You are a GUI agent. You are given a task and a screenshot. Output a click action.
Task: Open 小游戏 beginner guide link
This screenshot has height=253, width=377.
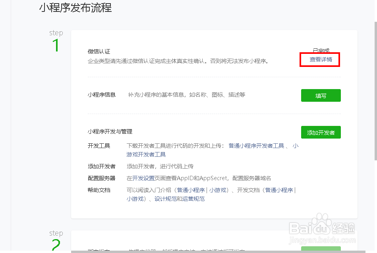217,190
